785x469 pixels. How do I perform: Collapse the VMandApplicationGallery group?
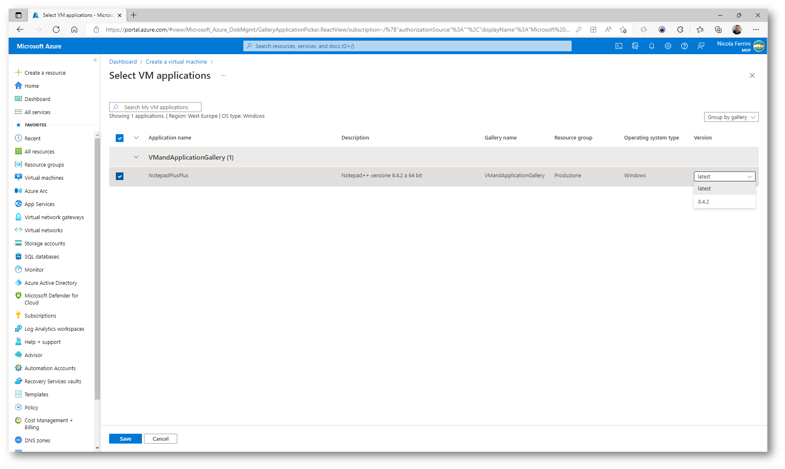point(136,157)
